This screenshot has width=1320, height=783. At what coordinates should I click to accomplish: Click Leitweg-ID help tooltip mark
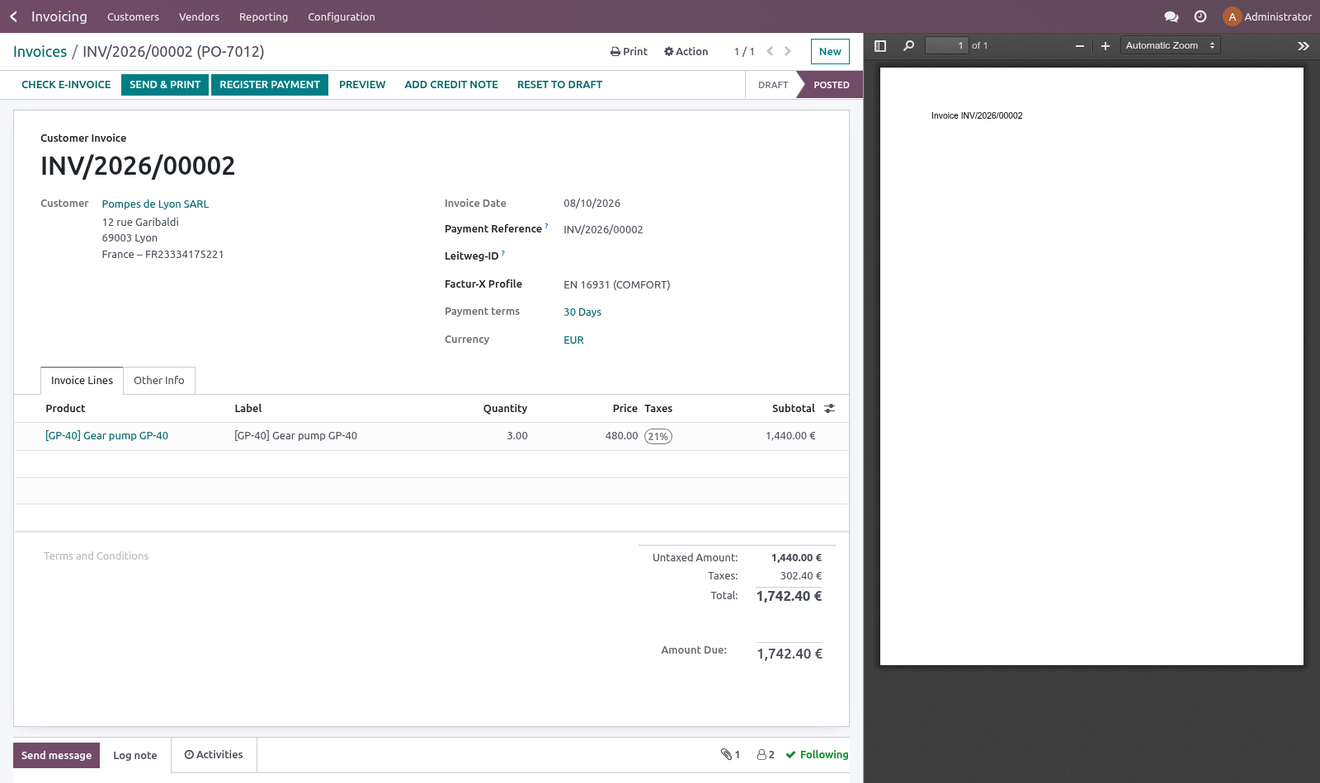503,253
